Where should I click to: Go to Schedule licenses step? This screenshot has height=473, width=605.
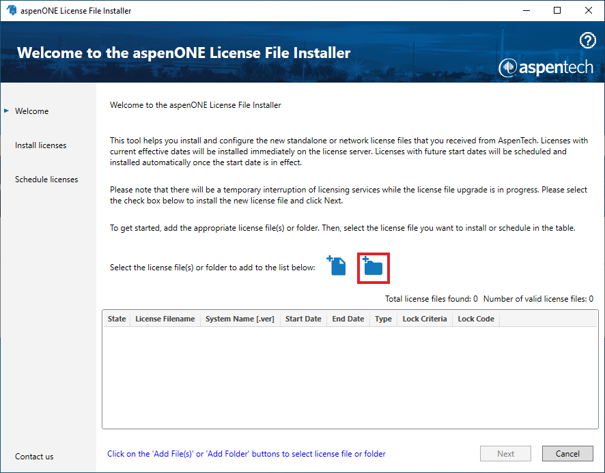pos(46,180)
